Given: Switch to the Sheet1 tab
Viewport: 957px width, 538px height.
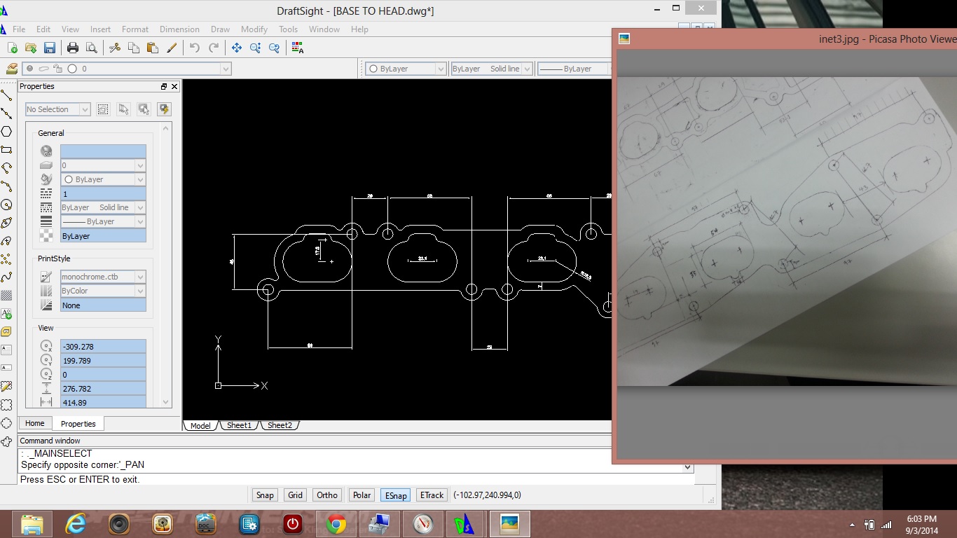Looking at the screenshot, I should coord(239,425).
